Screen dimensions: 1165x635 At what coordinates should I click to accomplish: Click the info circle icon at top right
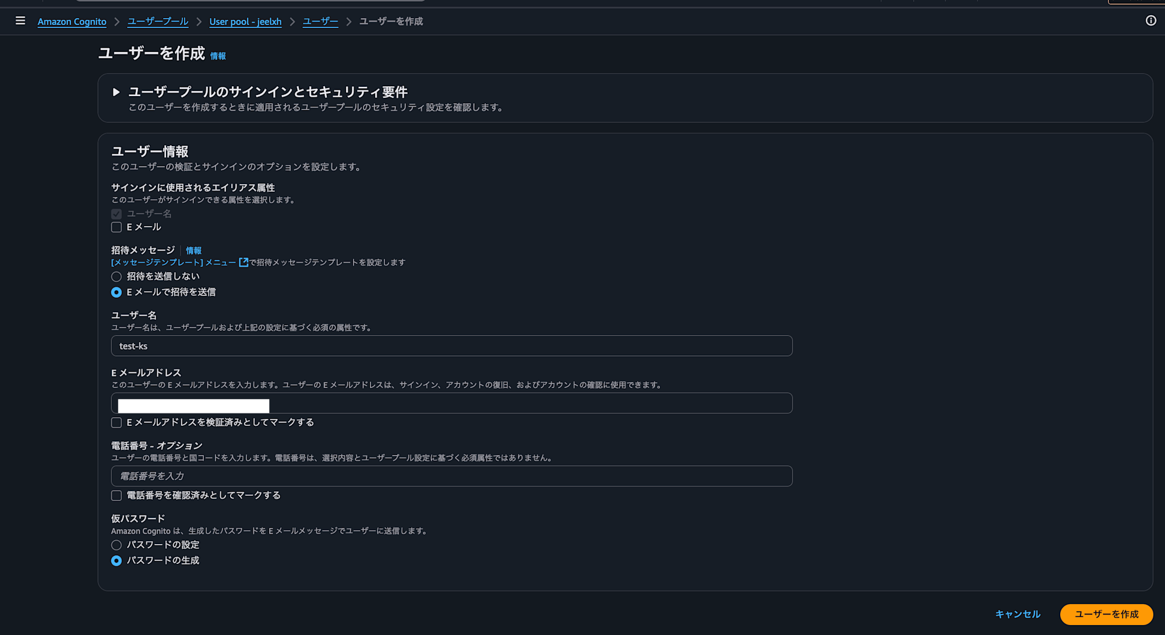tap(1150, 21)
